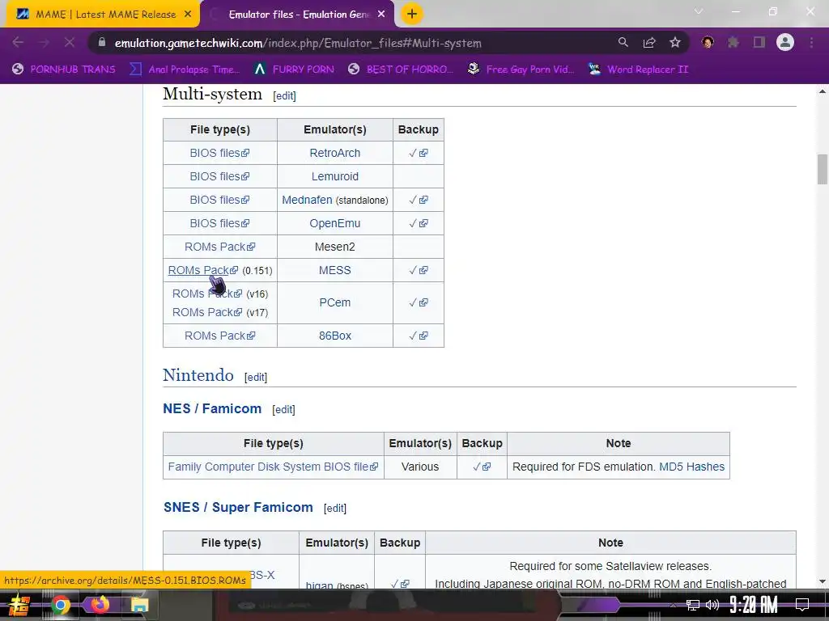Open OpenEmu row backup link icon

423,223
